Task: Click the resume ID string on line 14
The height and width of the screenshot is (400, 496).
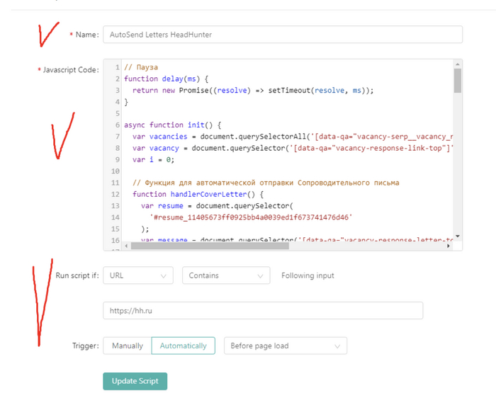Action: tap(251, 217)
